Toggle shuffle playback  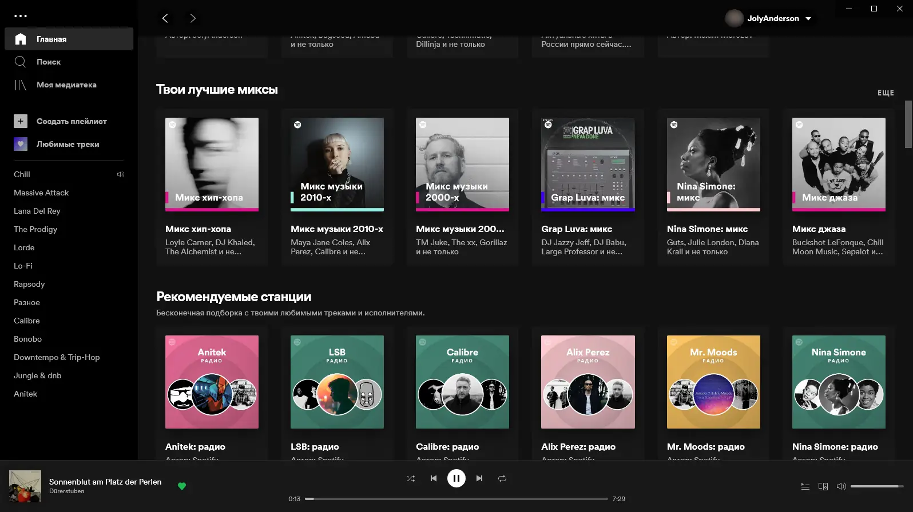point(411,478)
